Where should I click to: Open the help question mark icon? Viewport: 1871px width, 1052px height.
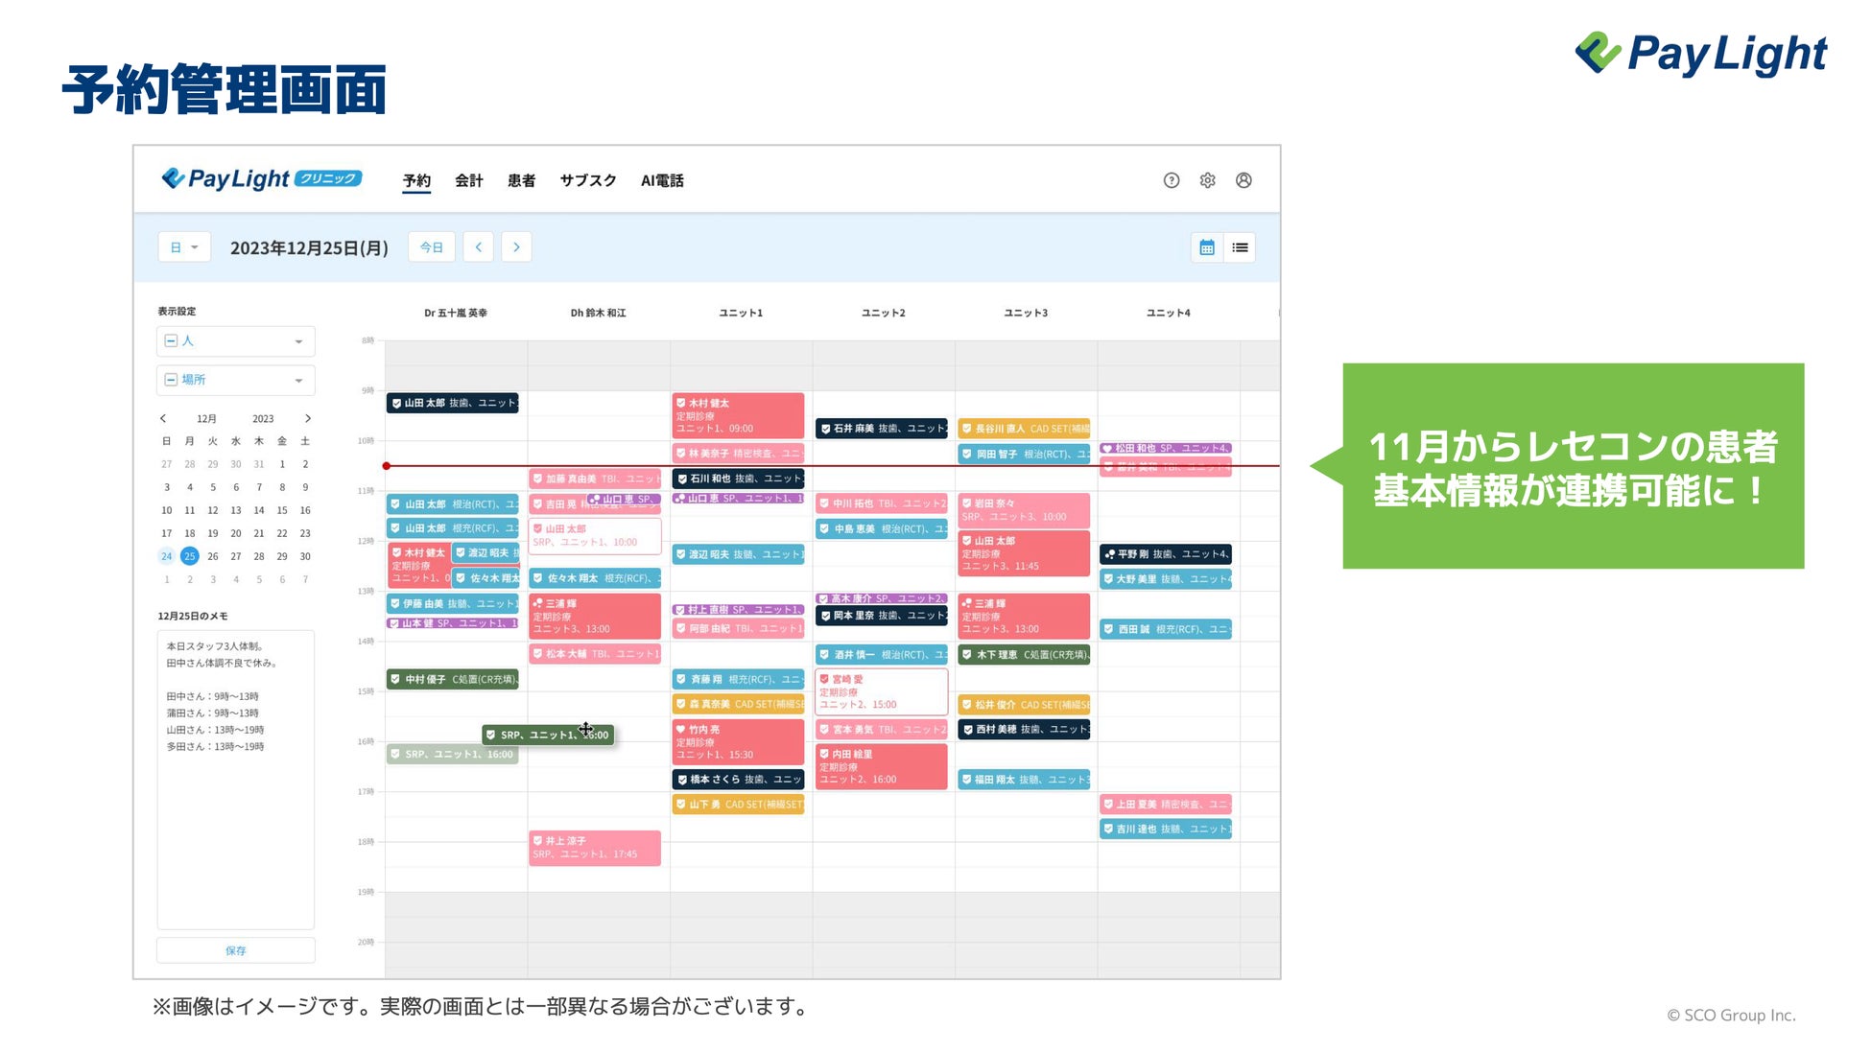point(1171,180)
